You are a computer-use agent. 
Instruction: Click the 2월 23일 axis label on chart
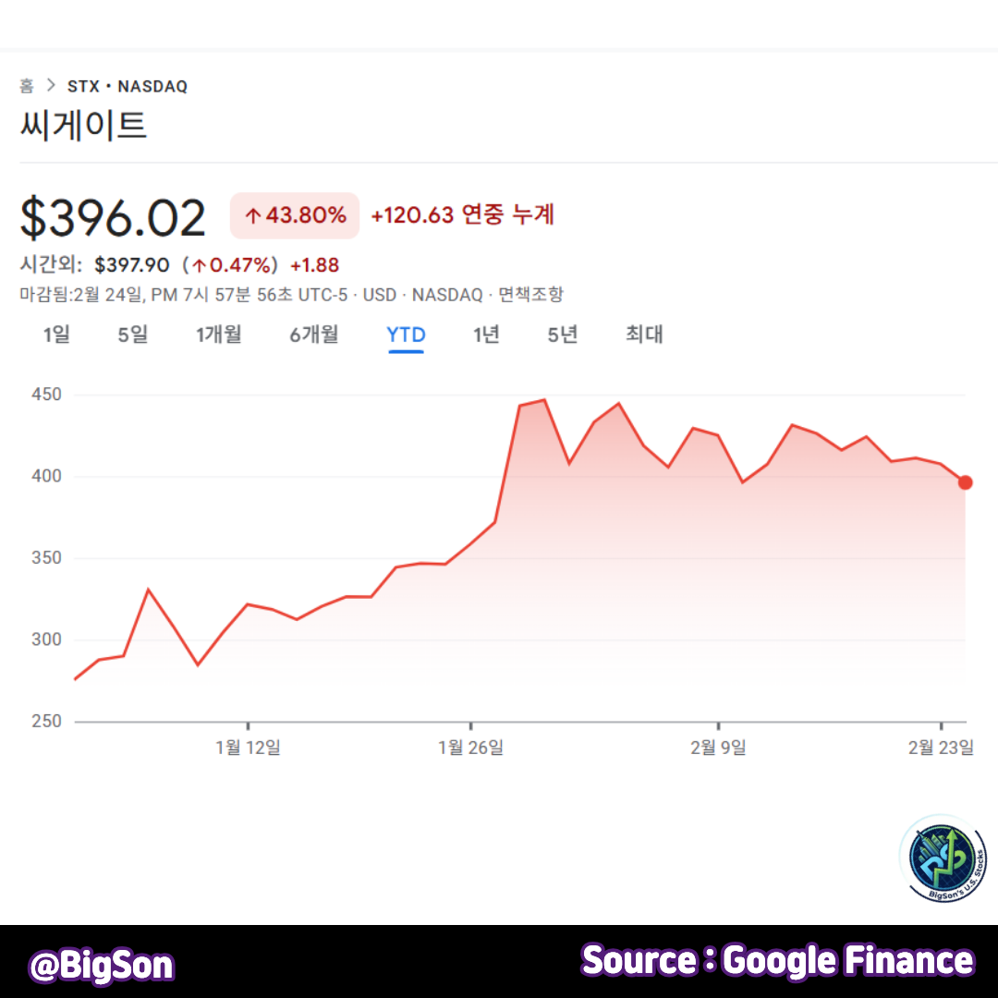pos(940,749)
